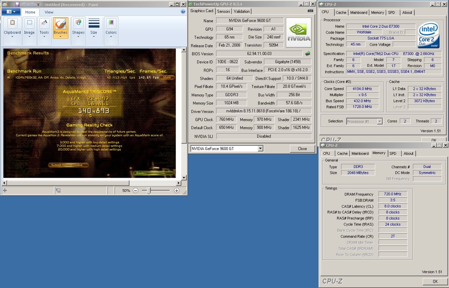Expand the Tools group in the Paint ribbon
The width and height of the screenshot is (449, 288).
[44, 31]
